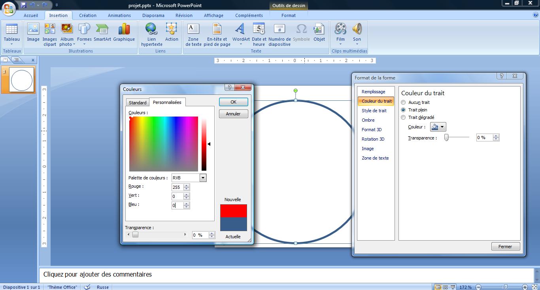The height and width of the screenshot is (290, 540).
Task: Open the round Office button menu
Action: tap(9, 8)
